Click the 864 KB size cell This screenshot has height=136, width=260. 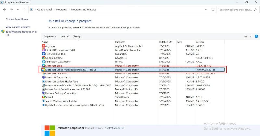(x=190, y=105)
